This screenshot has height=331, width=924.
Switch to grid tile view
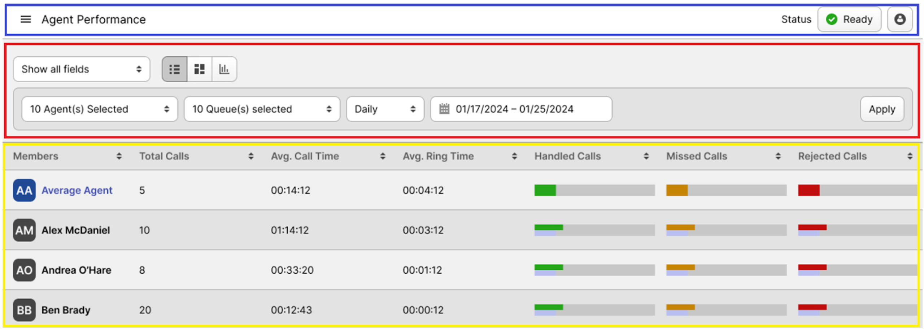tap(199, 69)
